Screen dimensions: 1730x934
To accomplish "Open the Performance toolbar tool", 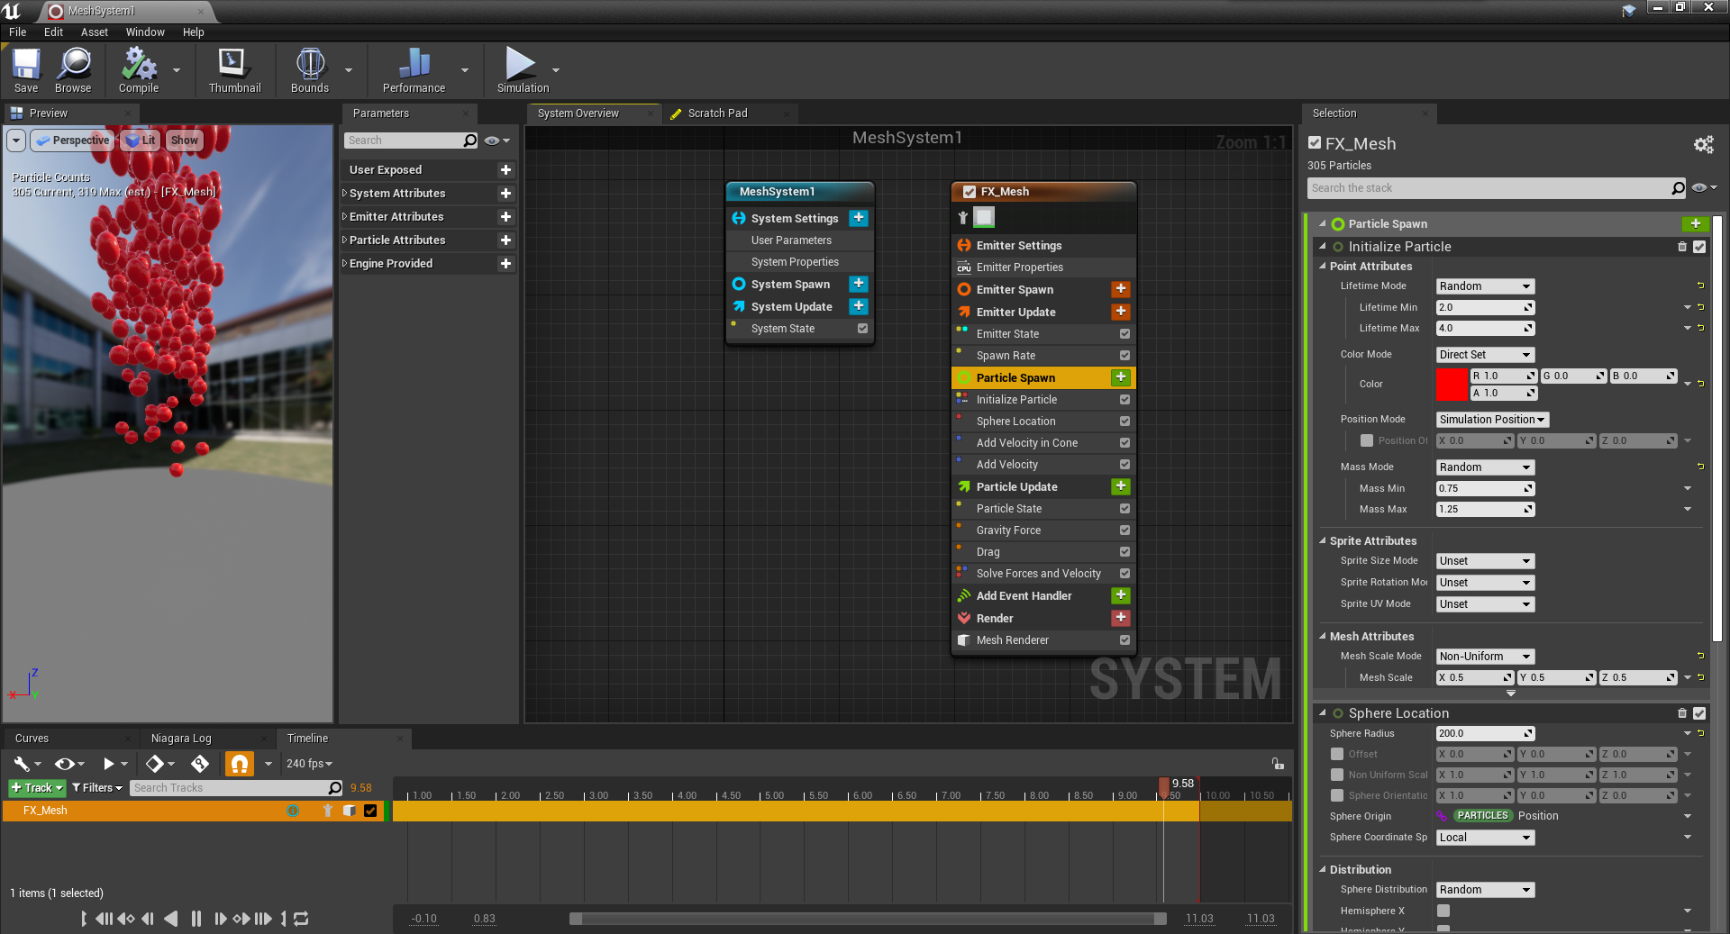I will coord(414,70).
